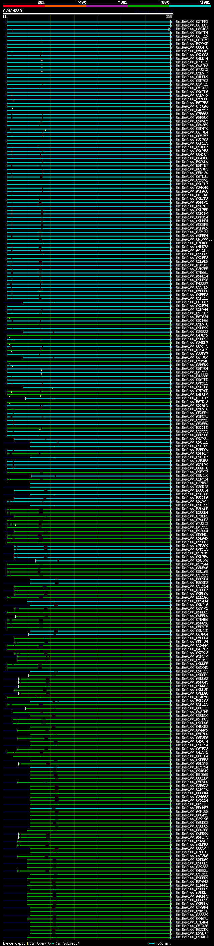Viewport: 214px width, 946px height.
Task: Select the UniRef100_Q7XUA6 label
Action: coord(192,106)
